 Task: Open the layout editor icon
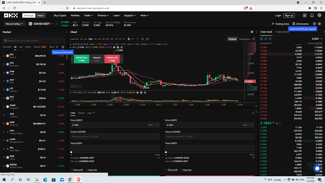(x=314, y=24)
